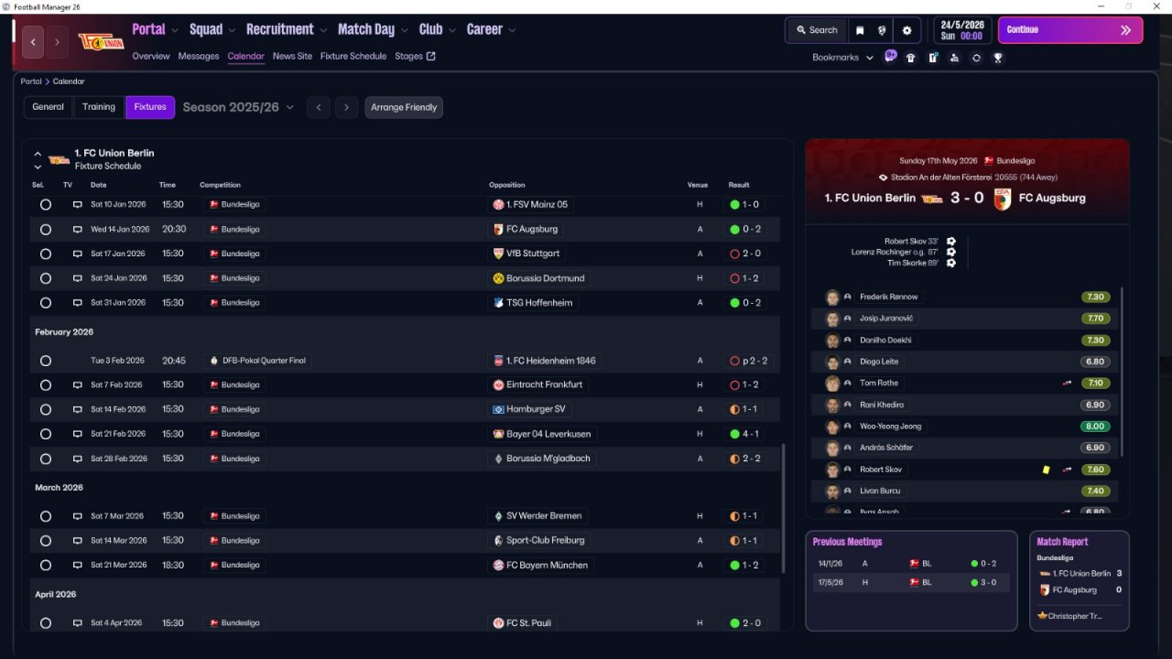
Task: Select the radio button for VfB Stuttgart fixture
Action: [x=46, y=254]
